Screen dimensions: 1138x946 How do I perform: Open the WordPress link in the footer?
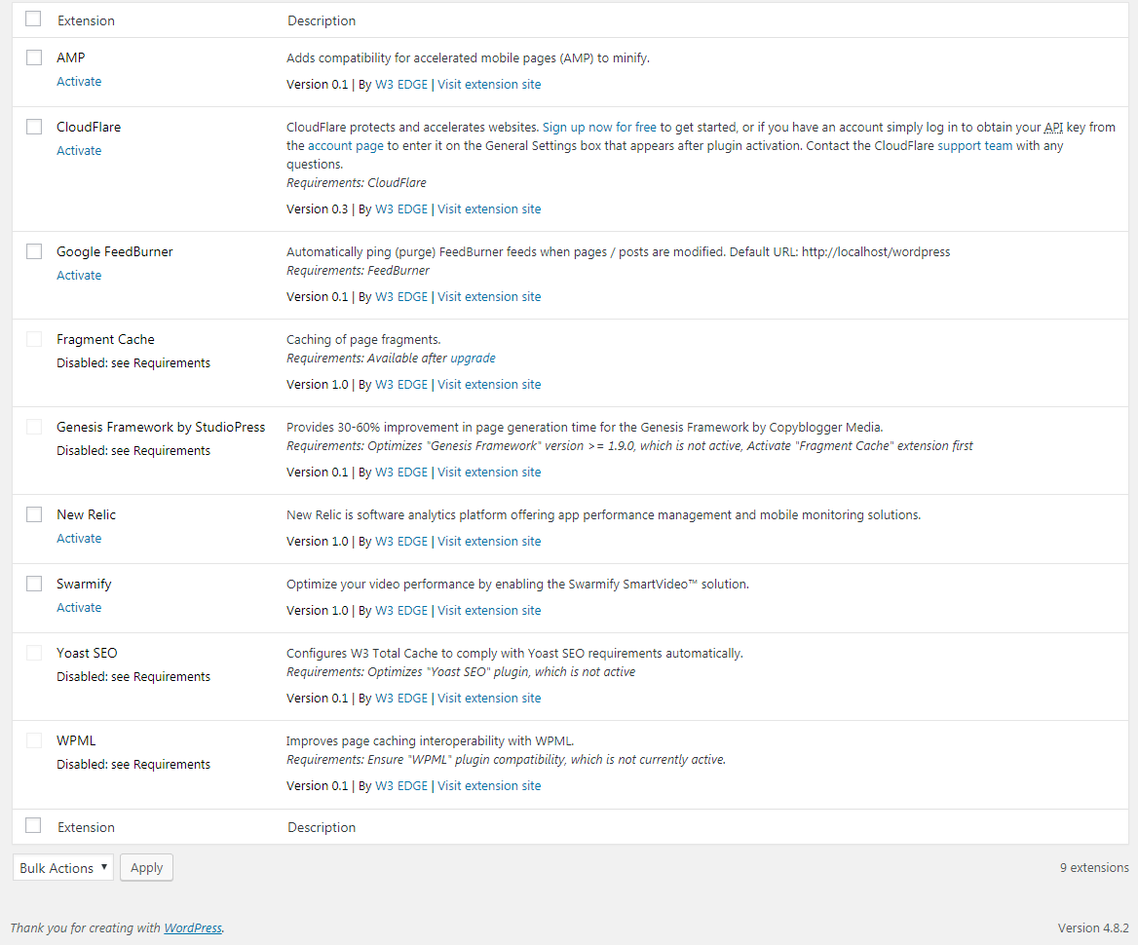[193, 927]
